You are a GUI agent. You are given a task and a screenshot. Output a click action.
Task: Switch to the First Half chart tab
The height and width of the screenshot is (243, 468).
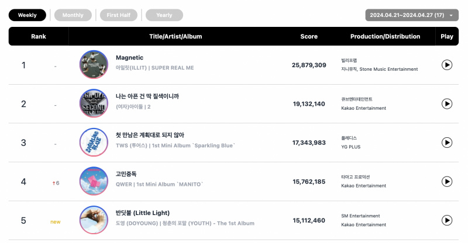(119, 15)
